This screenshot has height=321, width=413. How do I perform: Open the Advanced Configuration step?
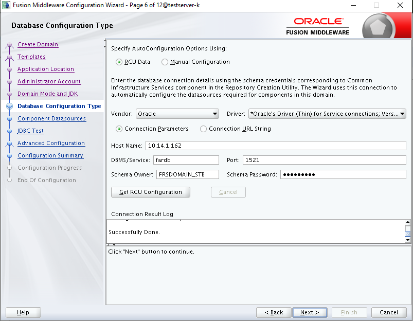[x=51, y=143]
